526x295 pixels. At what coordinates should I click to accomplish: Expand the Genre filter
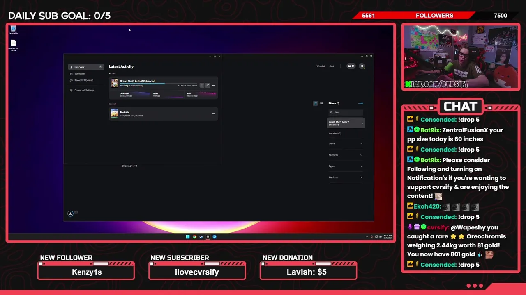[x=346, y=143]
